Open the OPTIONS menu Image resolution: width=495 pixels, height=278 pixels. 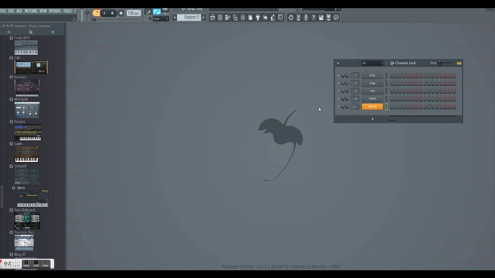tap(55, 11)
